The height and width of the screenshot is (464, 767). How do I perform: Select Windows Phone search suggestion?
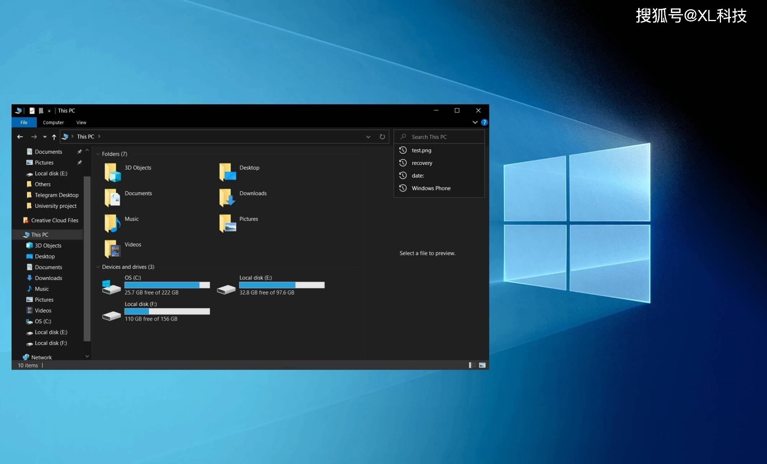tap(439, 188)
